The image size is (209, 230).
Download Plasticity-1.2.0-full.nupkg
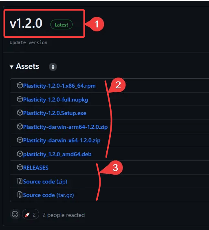click(55, 100)
